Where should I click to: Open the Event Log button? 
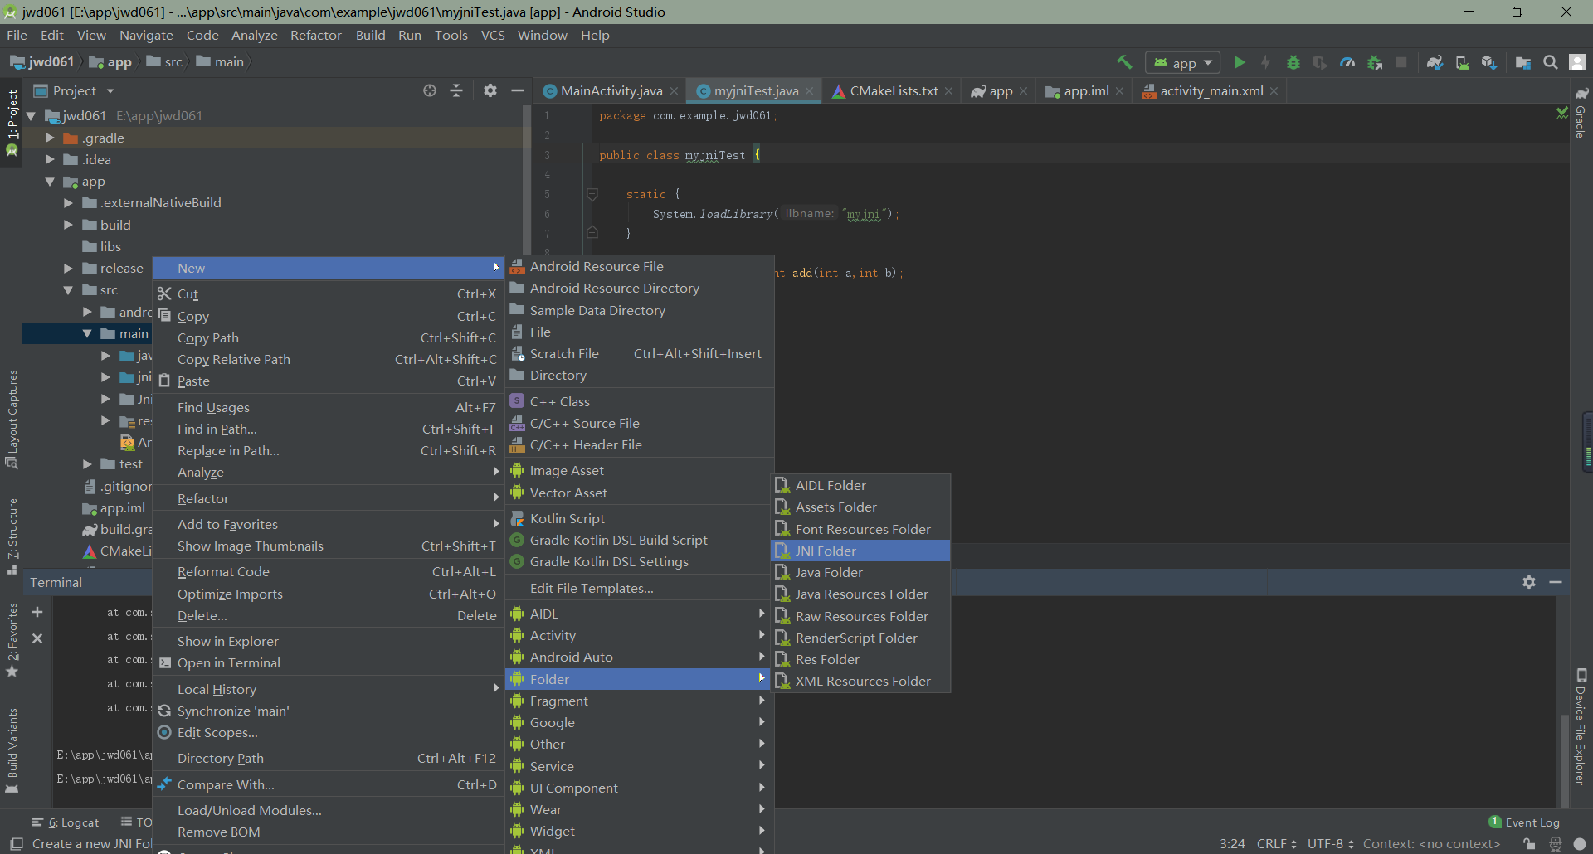[x=1524, y=822]
